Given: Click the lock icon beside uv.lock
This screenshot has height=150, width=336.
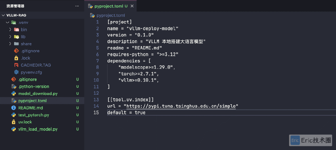Looking at the screenshot, I should 14,122.
